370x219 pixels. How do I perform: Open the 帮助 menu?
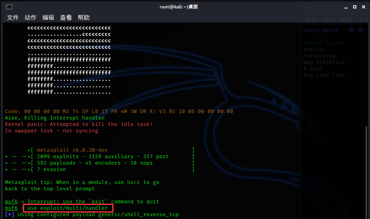coord(84,18)
